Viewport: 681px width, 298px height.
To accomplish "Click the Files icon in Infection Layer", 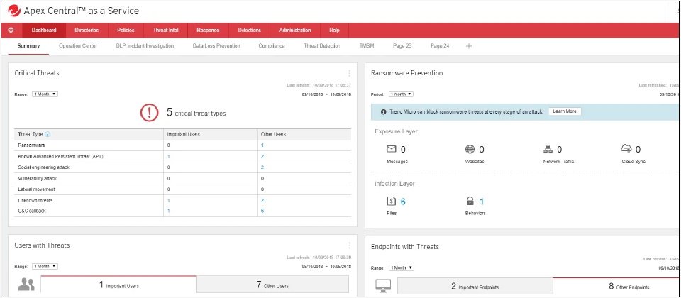I will (391, 201).
